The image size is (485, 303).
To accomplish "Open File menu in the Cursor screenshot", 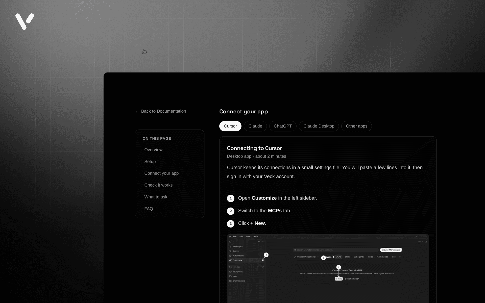I will point(235,237).
